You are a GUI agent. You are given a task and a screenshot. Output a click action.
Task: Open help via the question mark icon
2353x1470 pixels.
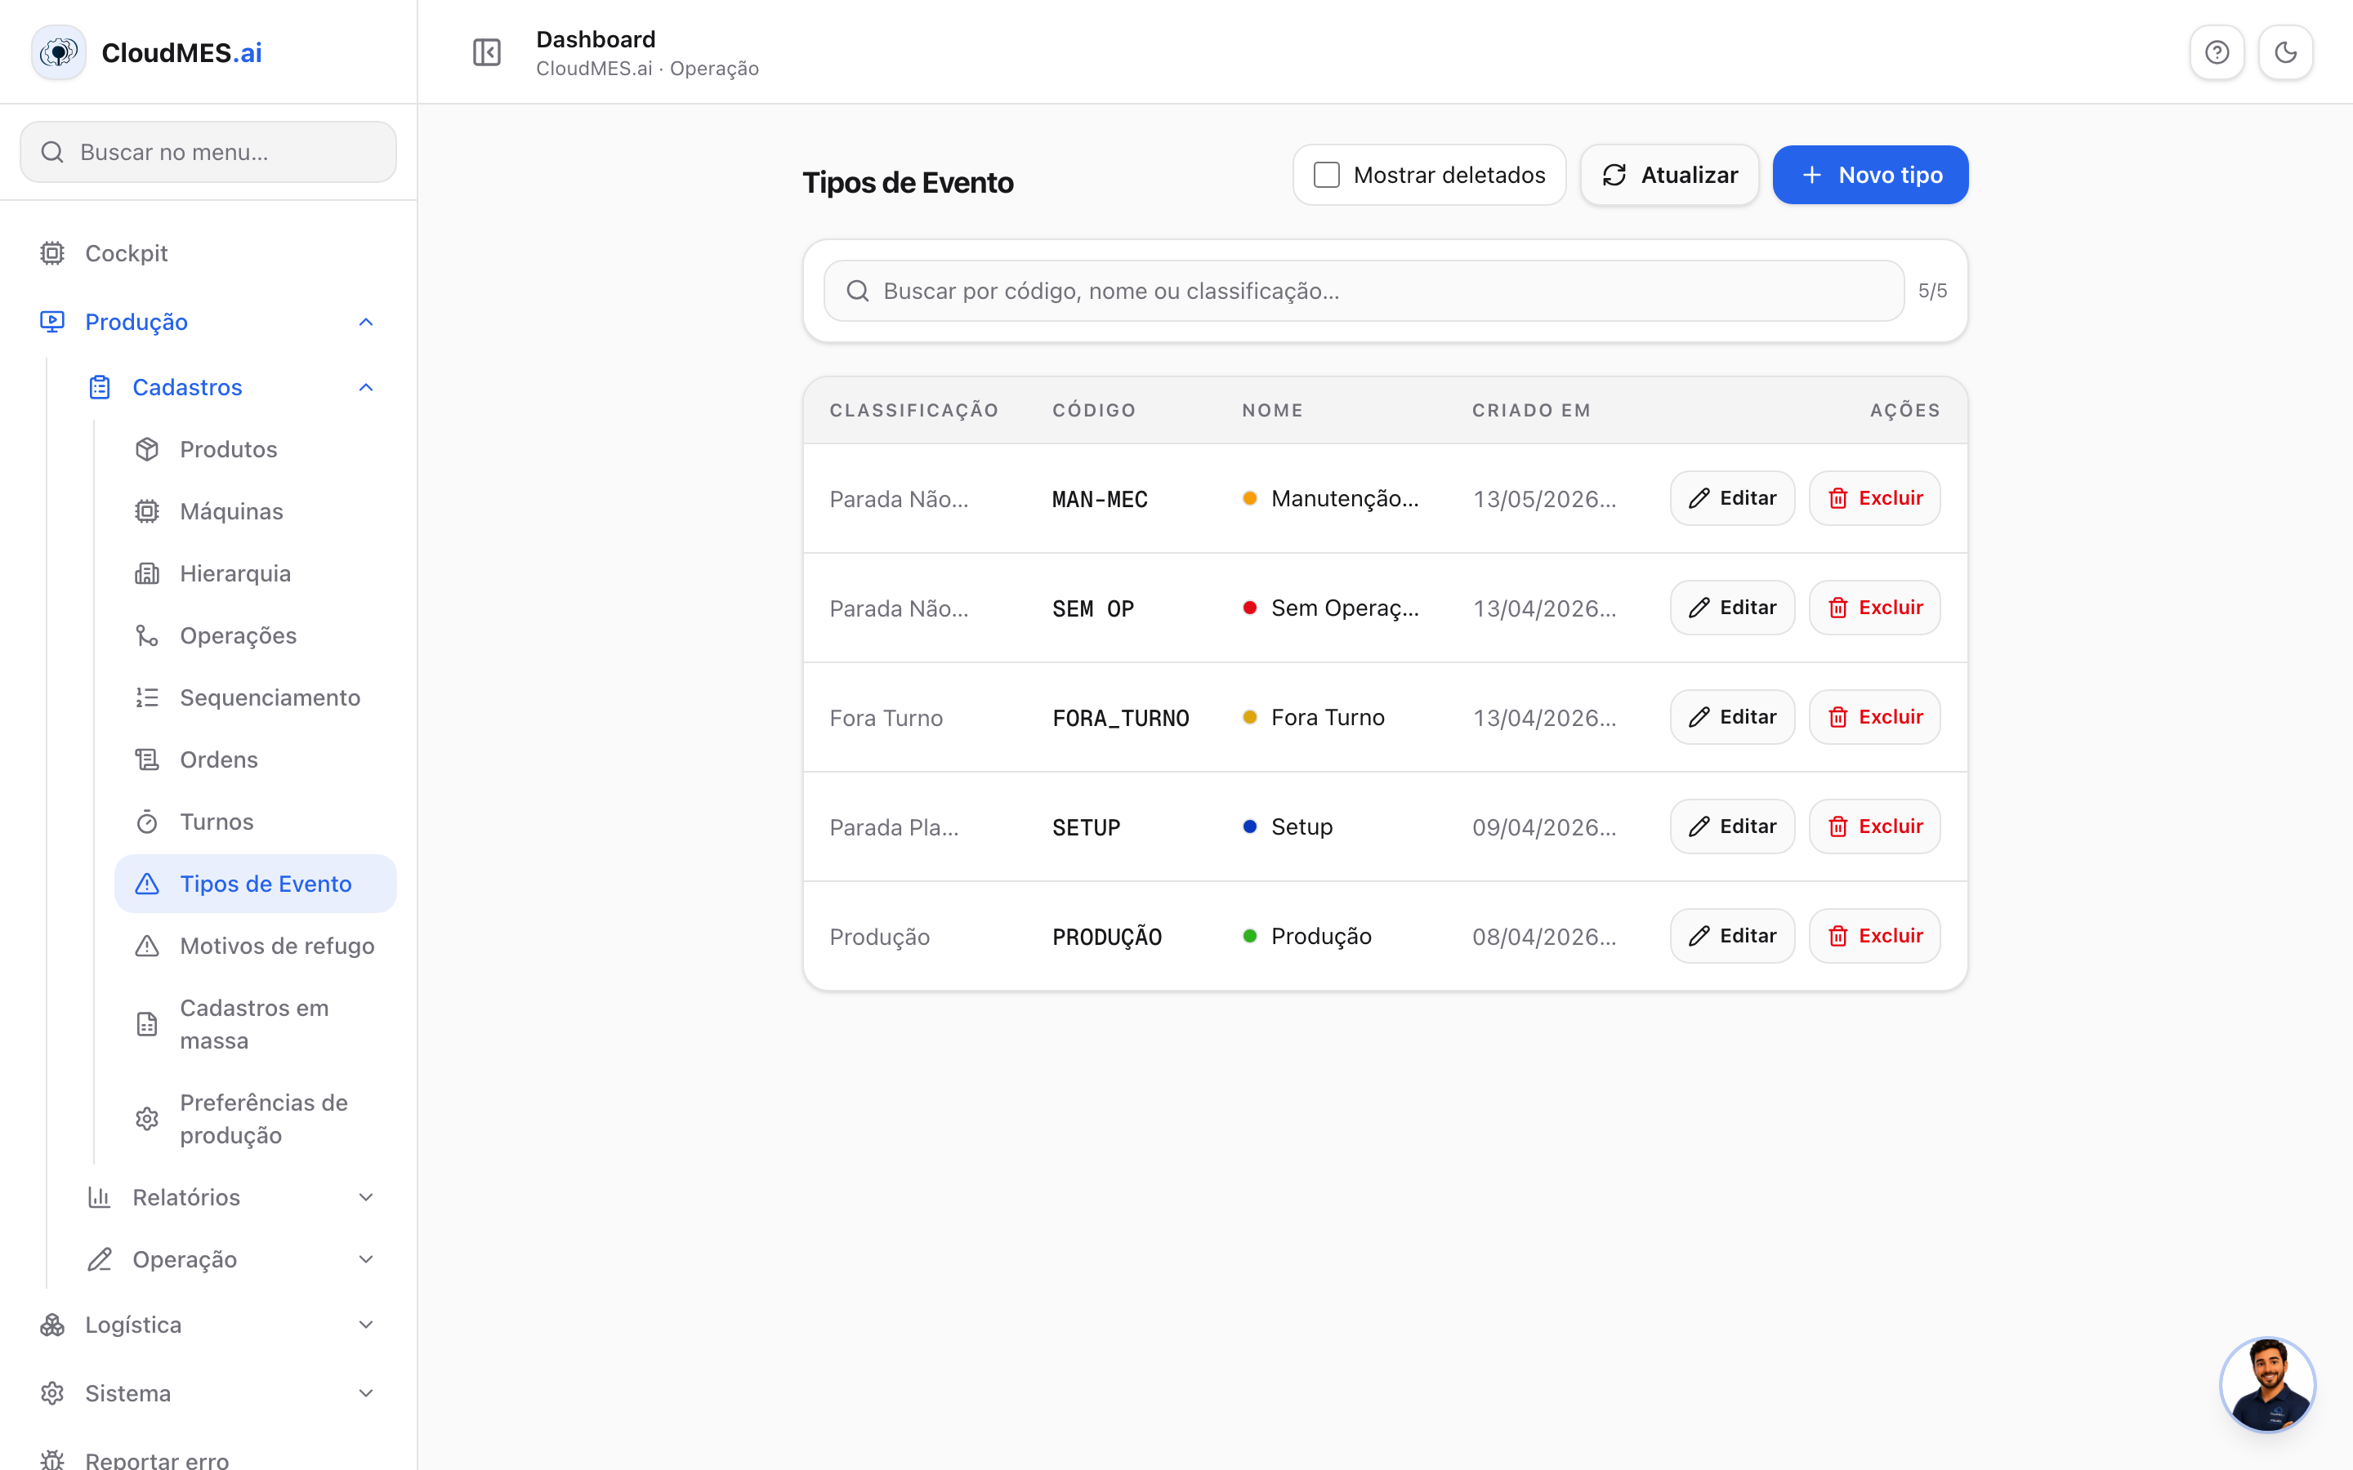pos(2217,52)
